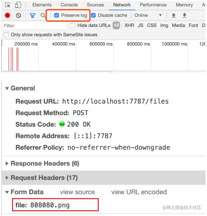
Task: Uncheck the Preserve log checkbox
Action: click(57, 15)
